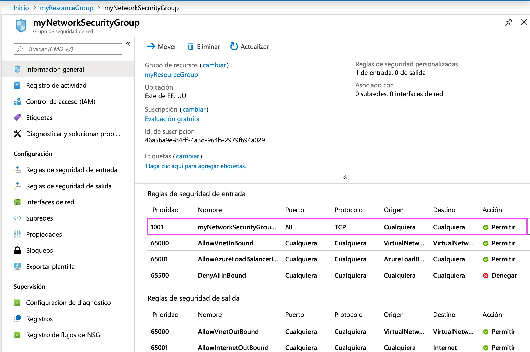Click the Registro de actividad icon
Image resolution: width=530 pixels, height=352 pixels.
tap(17, 85)
